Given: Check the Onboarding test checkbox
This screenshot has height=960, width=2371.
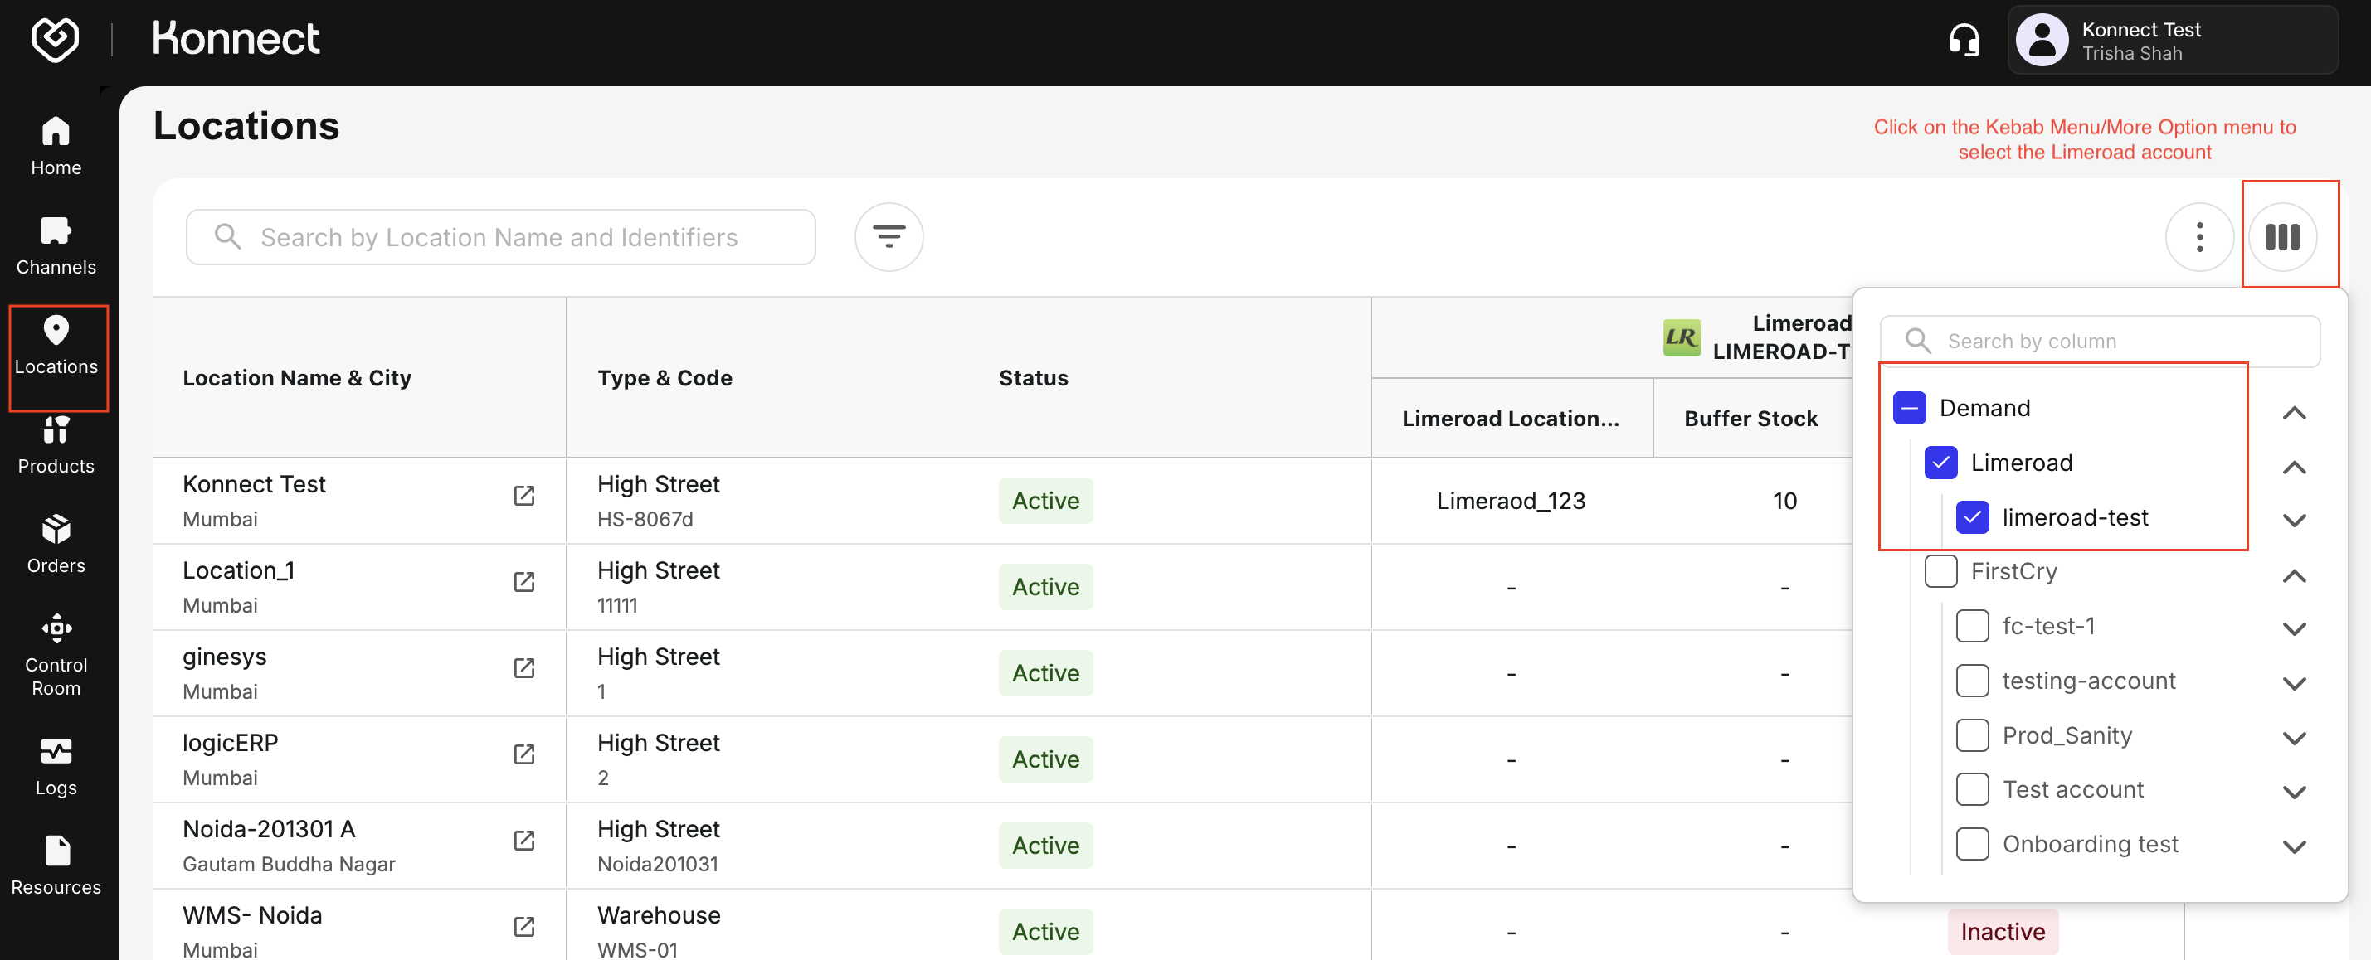Looking at the screenshot, I should tap(1971, 844).
